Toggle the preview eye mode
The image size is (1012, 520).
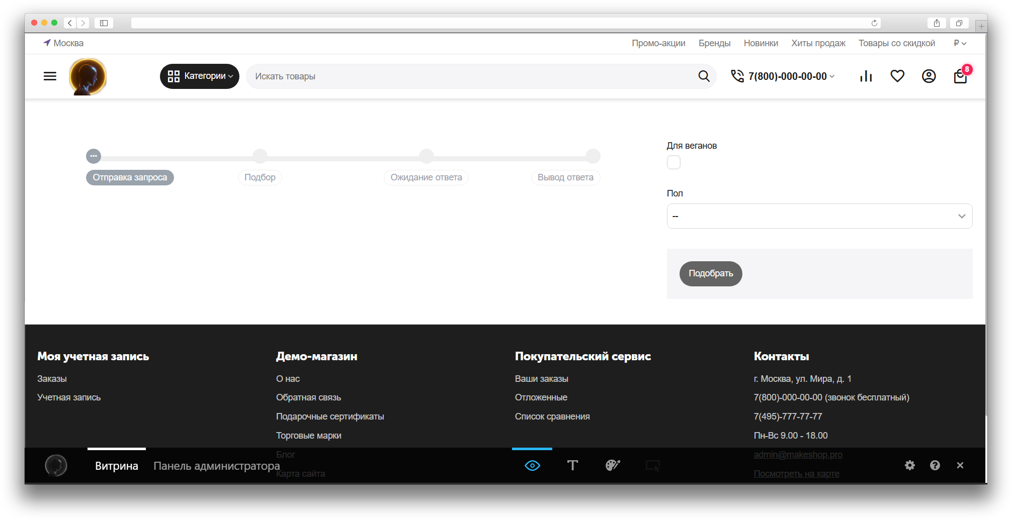pyautogui.click(x=532, y=465)
